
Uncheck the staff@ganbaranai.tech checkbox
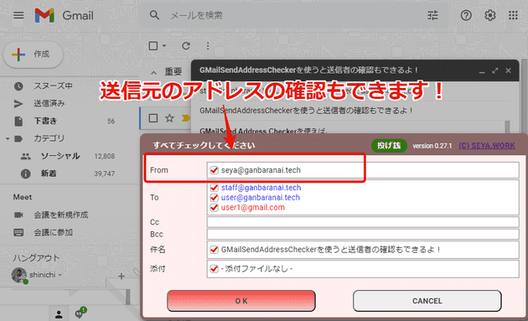(x=215, y=188)
